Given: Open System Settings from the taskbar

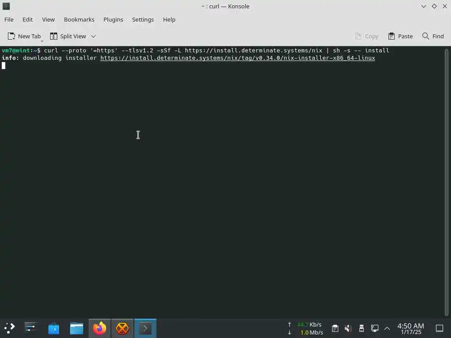Looking at the screenshot, I should (30, 328).
